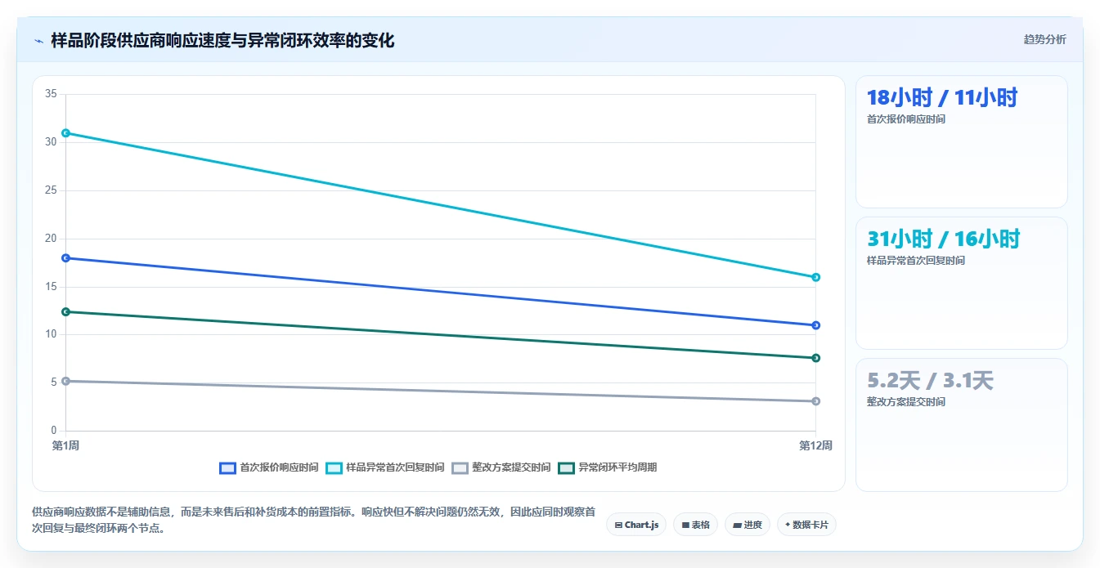The image size is (1100, 568).
Task: Click the 第12周 x-axis label
Action: pyautogui.click(x=815, y=445)
